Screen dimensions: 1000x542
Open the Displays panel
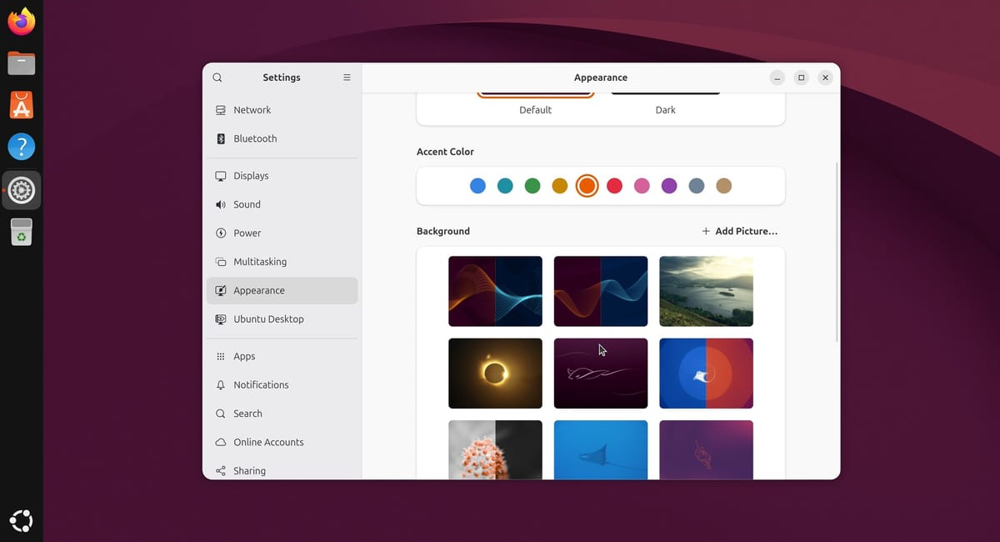click(282, 176)
